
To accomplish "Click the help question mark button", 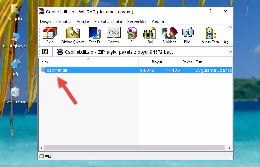I will [x=210, y=11].
